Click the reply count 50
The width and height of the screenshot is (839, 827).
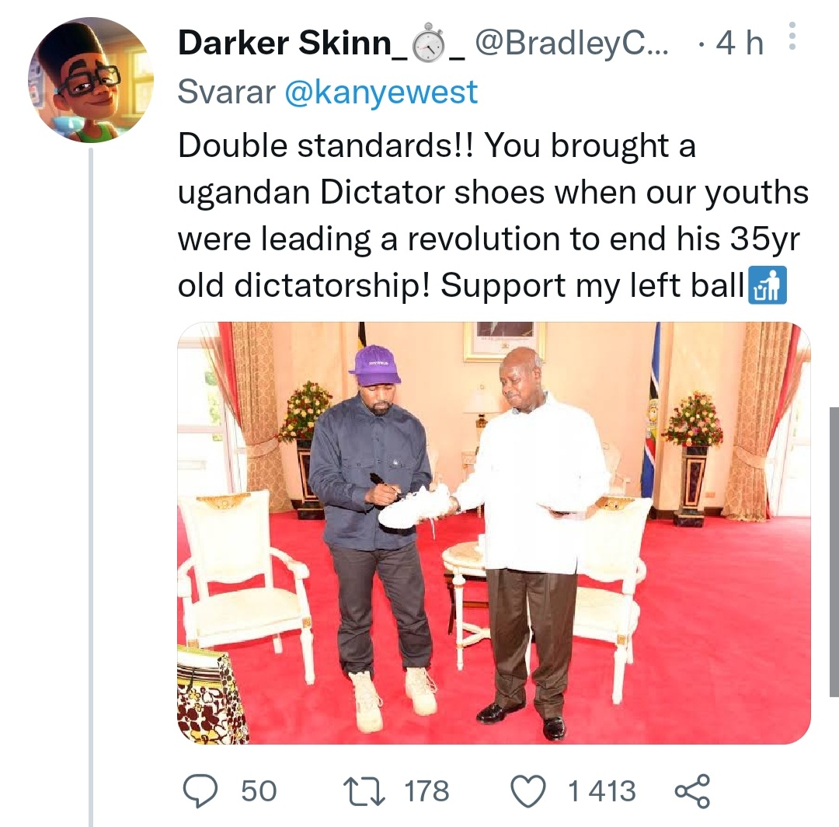click(259, 791)
